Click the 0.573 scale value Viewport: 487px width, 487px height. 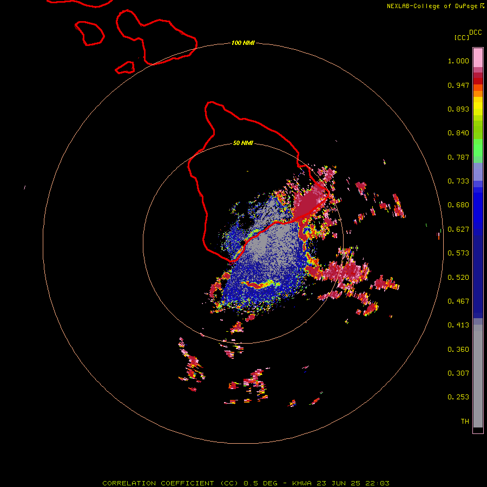(x=458, y=253)
